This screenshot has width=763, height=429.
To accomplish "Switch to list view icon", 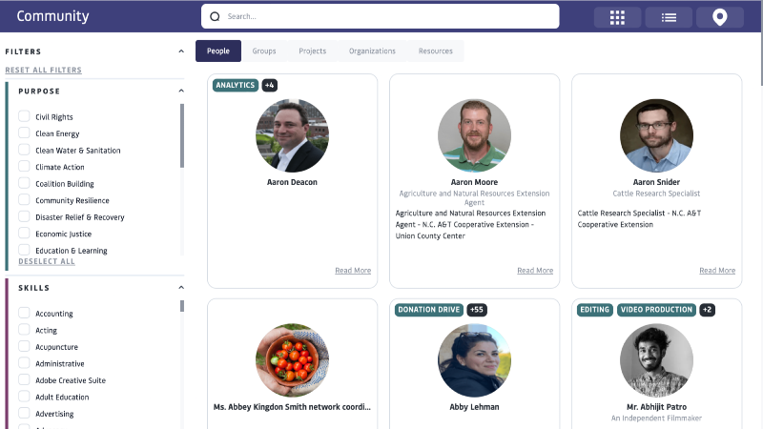I will (x=669, y=17).
